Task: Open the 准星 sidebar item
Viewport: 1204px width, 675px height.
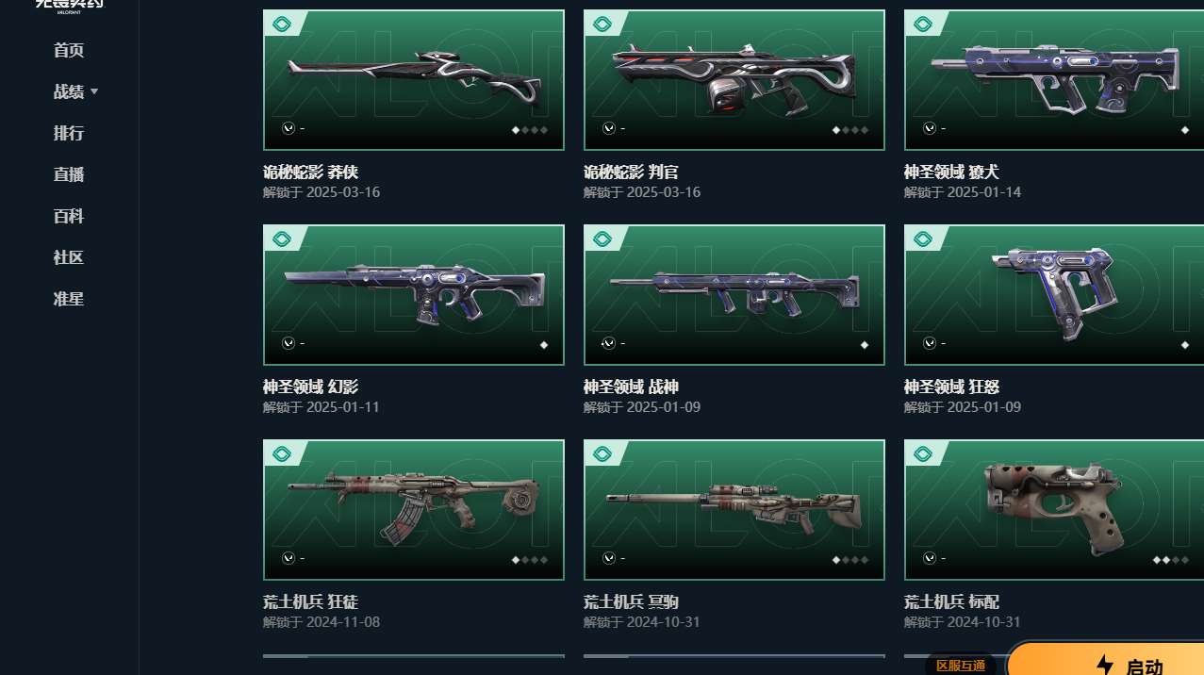Action: point(69,300)
